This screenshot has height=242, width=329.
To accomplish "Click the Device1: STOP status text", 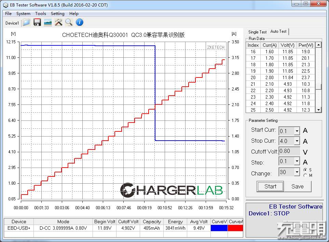I will pyautogui.click(x=269, y=213).
